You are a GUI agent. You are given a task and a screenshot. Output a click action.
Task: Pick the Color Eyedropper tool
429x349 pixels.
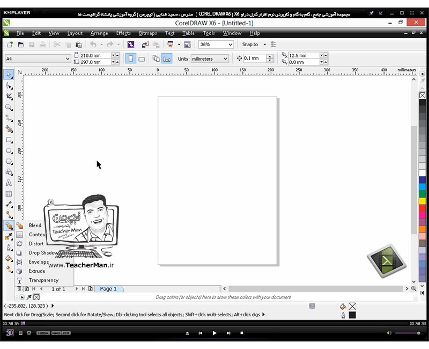pos(9,236)
